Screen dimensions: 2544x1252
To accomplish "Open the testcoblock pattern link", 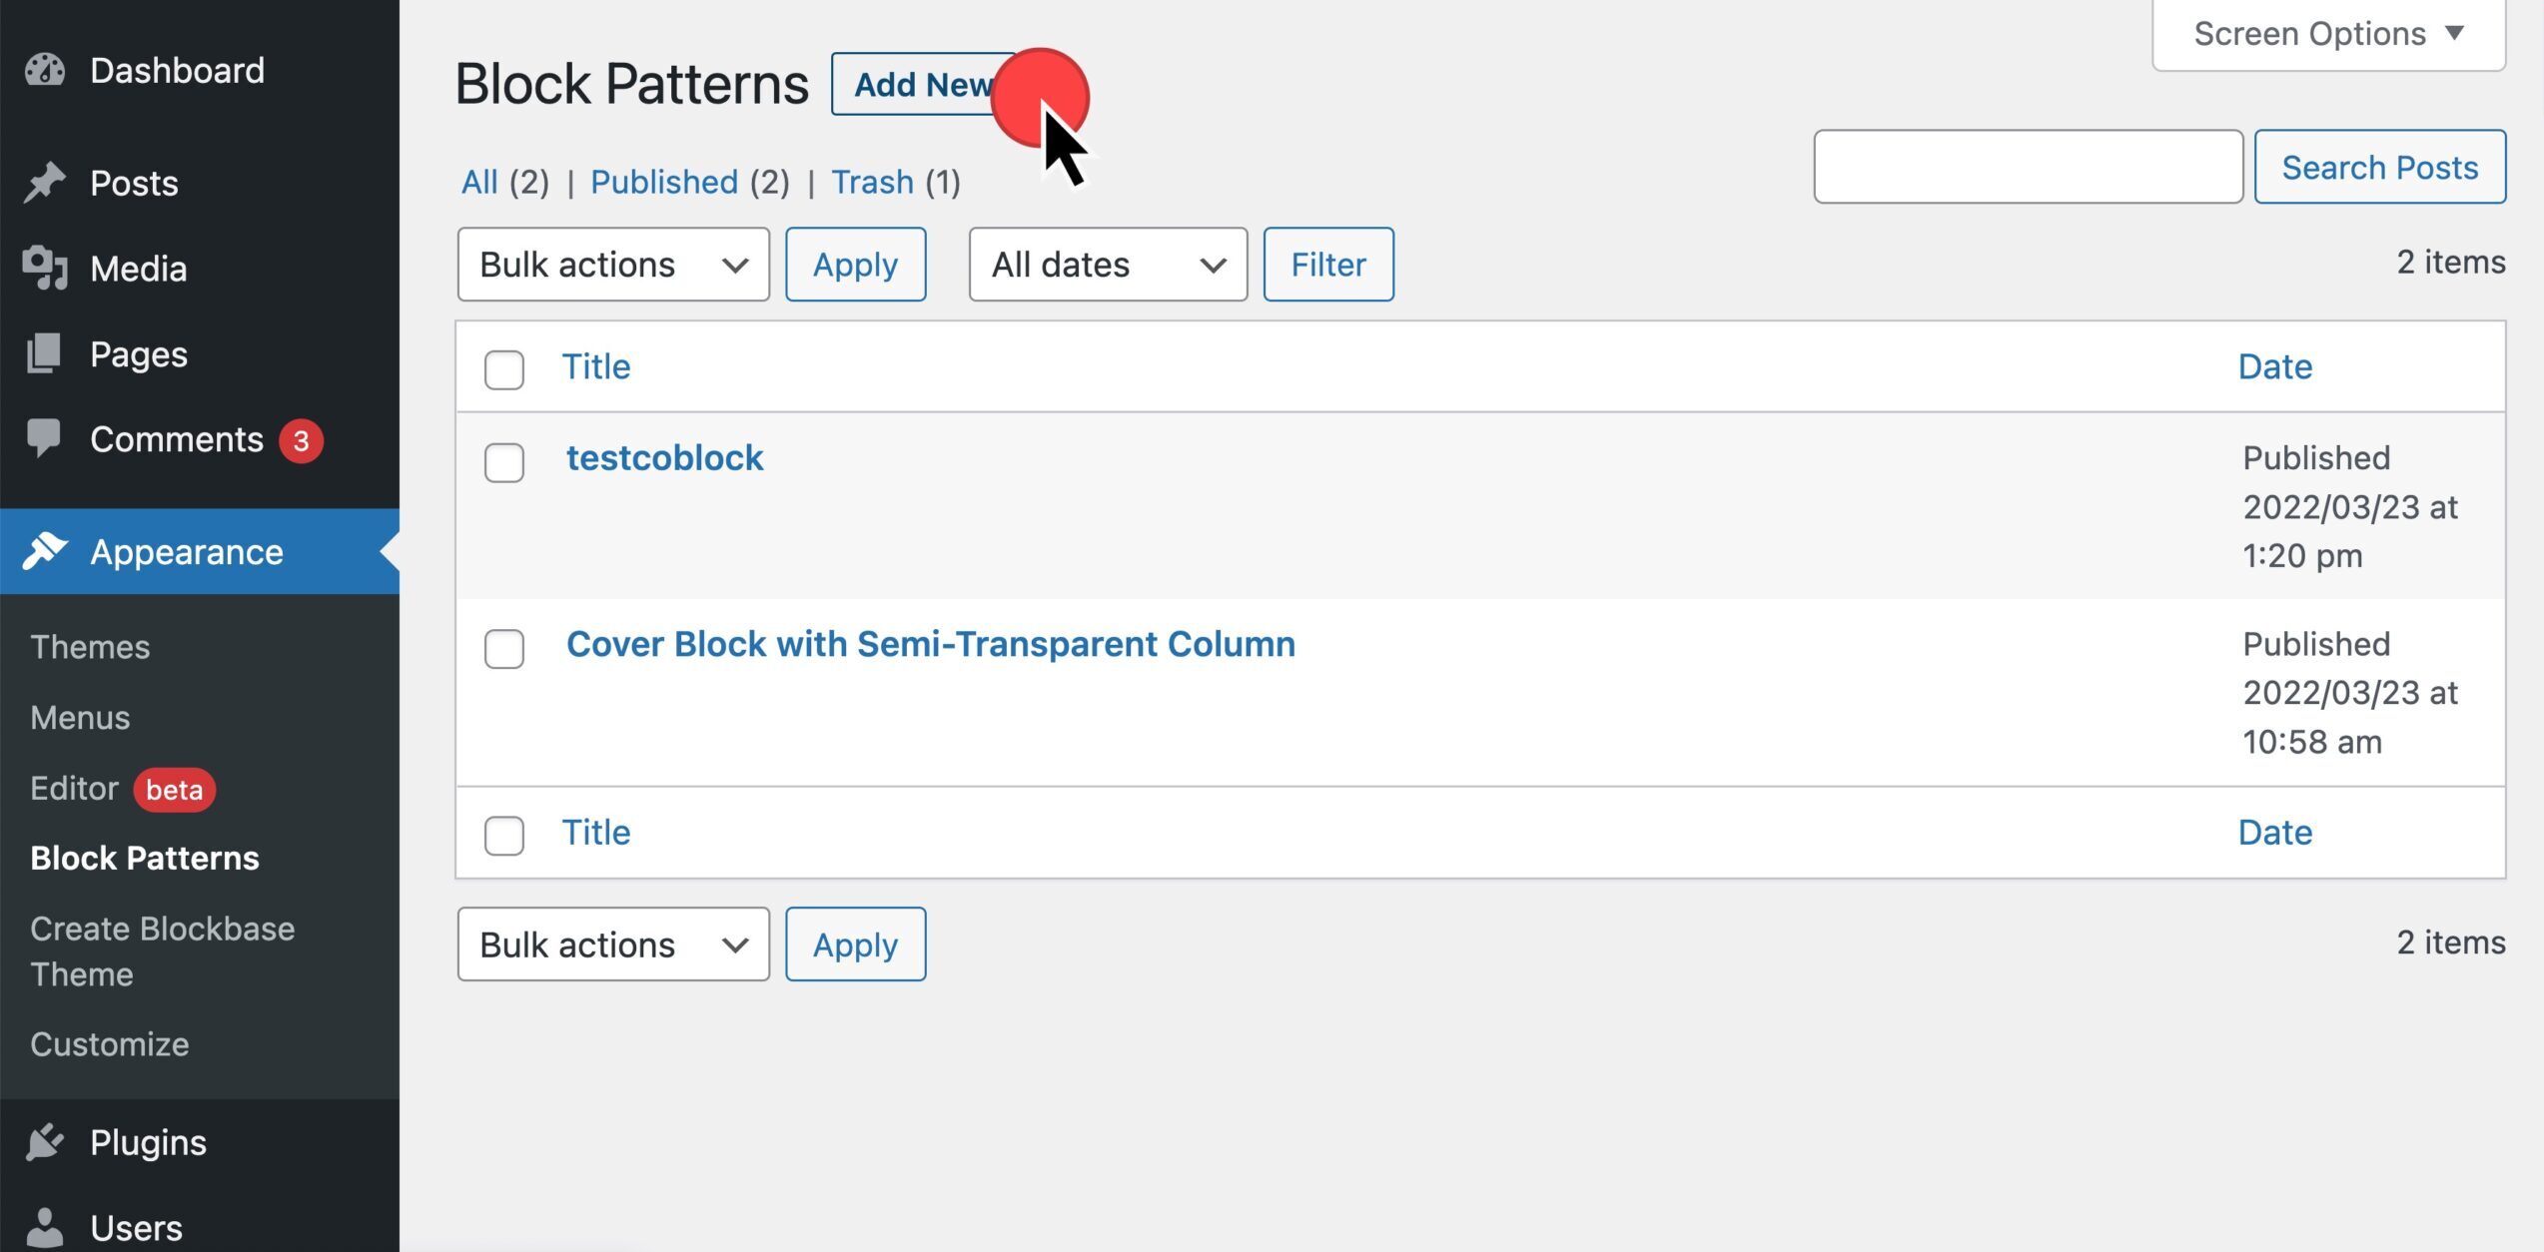I will pos(665,457).
